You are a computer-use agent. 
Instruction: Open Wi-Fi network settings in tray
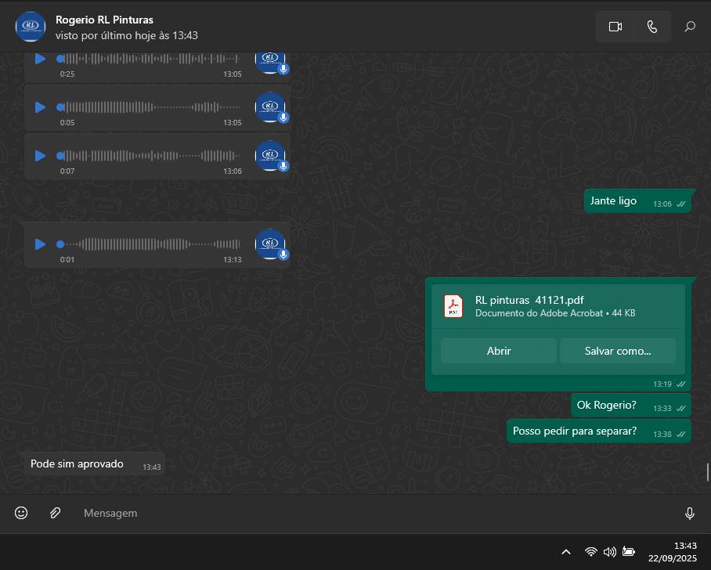click(x=591, y=551)
